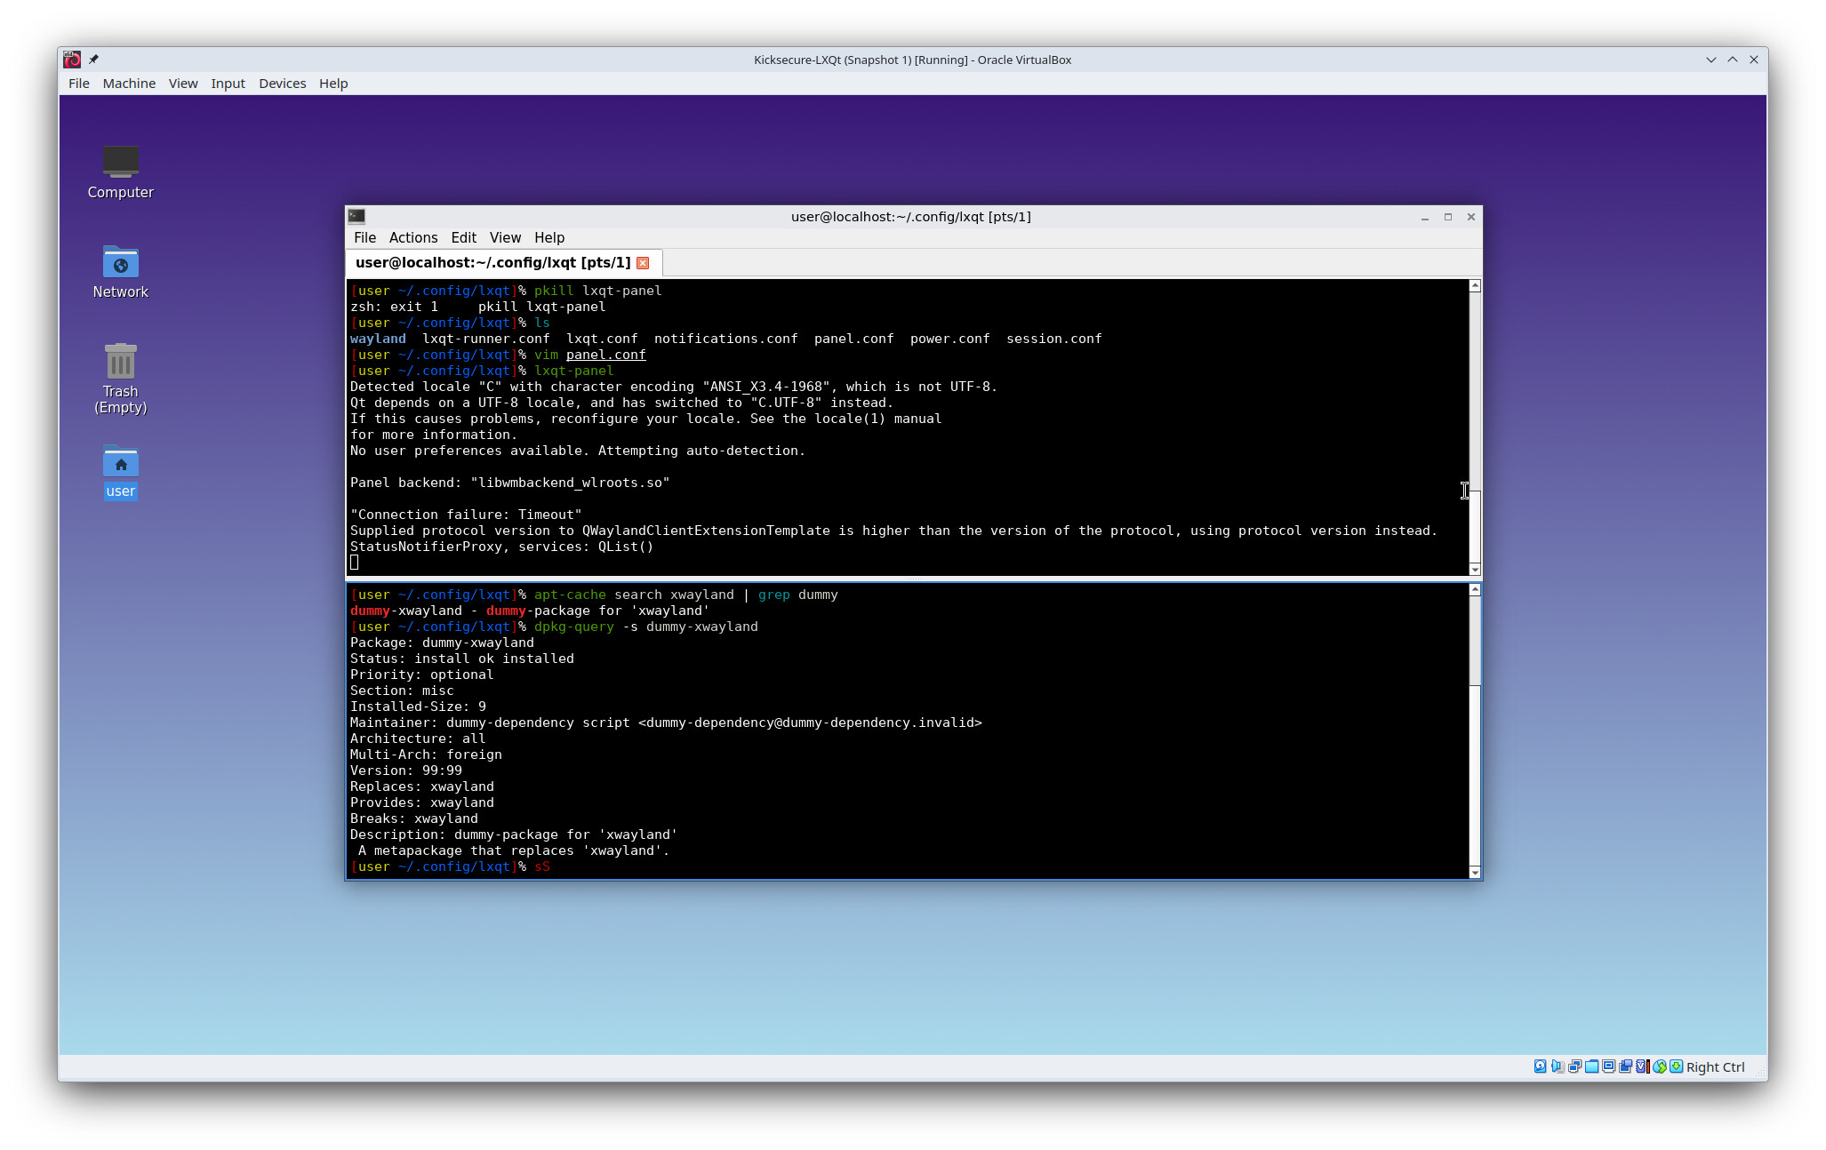The image size is (1826, 1150).
Task: Click the recording status indicator icon
Action: point(1625,1066)
